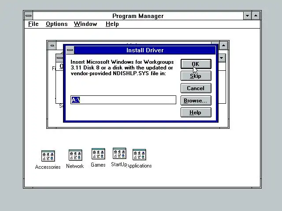
Task: Open the Applications program group icon
Action: coord(139,154)
